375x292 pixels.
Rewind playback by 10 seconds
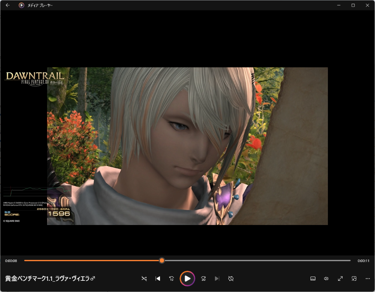[x=172, y=278]
